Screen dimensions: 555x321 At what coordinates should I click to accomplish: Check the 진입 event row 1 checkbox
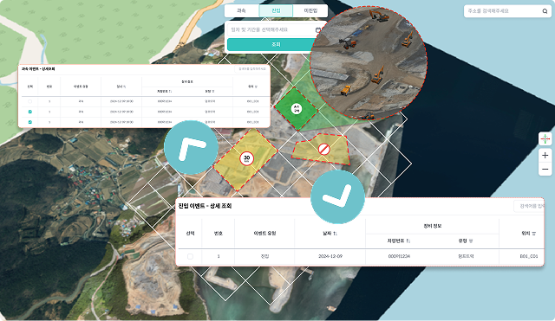pos(190,256)
